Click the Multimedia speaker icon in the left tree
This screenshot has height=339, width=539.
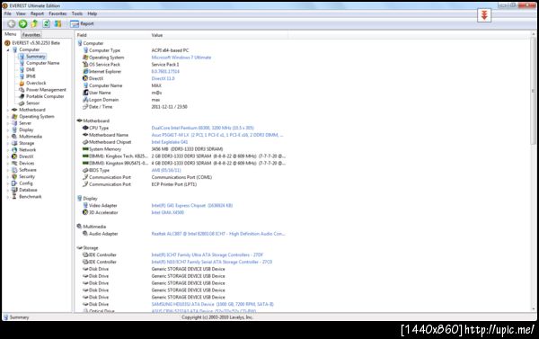pos(14,137)
